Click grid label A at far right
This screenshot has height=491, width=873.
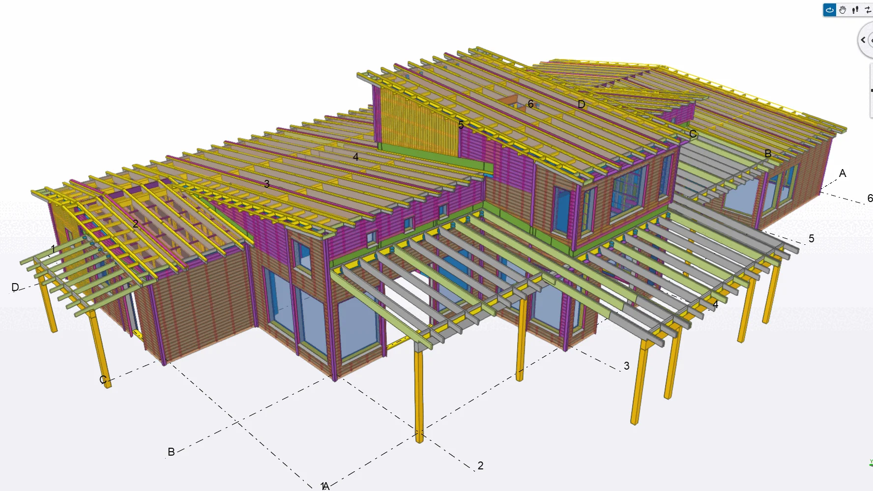click(842, 173)
